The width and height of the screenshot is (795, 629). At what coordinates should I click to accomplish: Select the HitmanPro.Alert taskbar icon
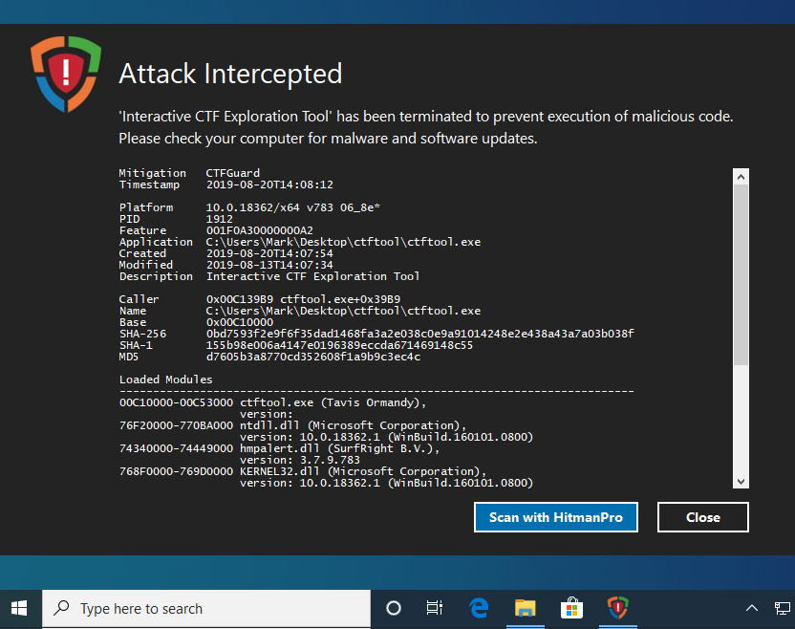tap(618, 608)
